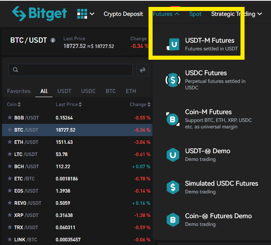The width and height of the screenshot is (271, 245).
Task: Focus the coin search field
Action: pos(70,70)
